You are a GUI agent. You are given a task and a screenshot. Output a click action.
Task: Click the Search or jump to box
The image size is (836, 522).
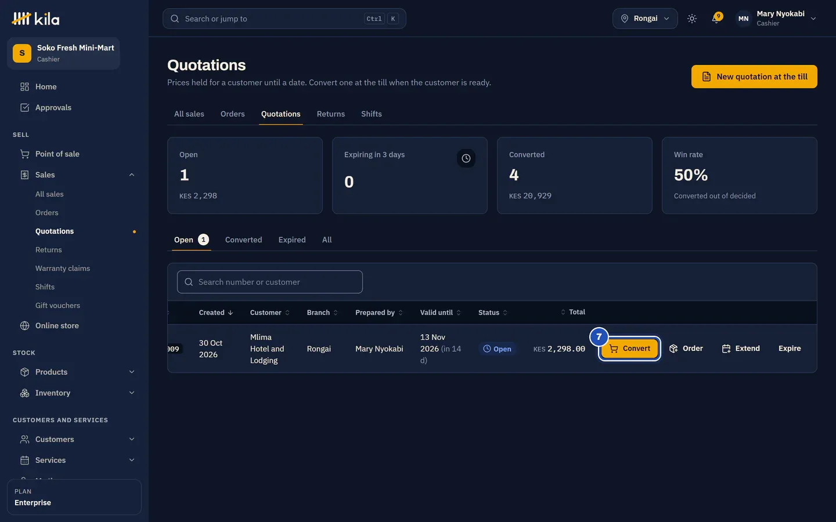[x=284, y=19]
